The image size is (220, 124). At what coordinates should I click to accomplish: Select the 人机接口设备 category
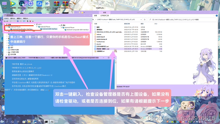tap(14, 52)
